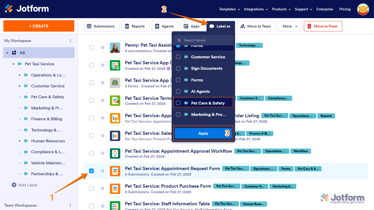
Task: Go to Pricing in top navigation
Action: point(345,9)
